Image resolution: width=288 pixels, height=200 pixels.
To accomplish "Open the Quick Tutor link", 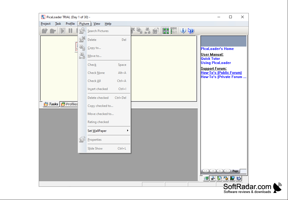I will (x=210, y=59).
